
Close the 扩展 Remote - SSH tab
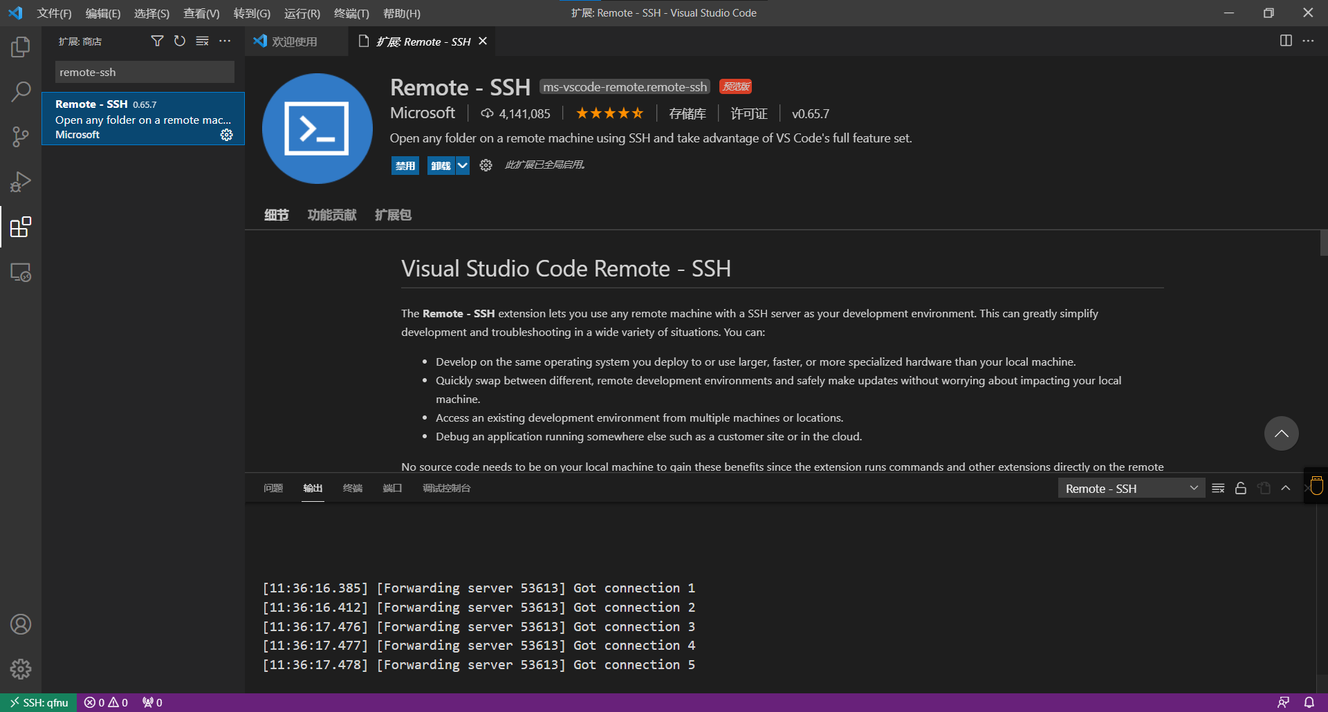pos(483,41)
